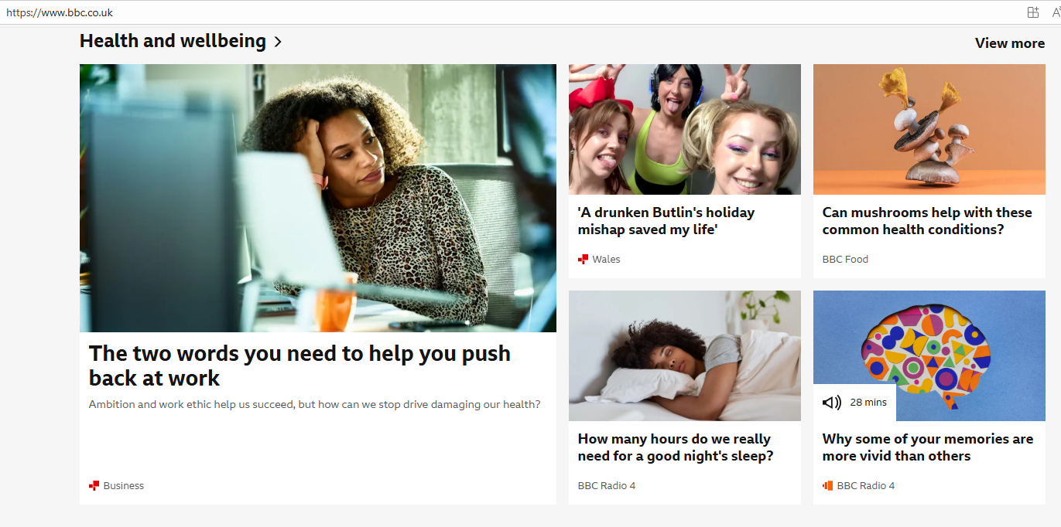Click the red BBC icon beside Business
The width and height of the screenshot is (1061, 527).
[x=94, y=486]
